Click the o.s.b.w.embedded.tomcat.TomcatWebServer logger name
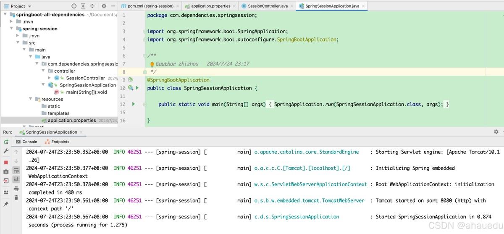This screenshot has width=504, height=234. 309,200
